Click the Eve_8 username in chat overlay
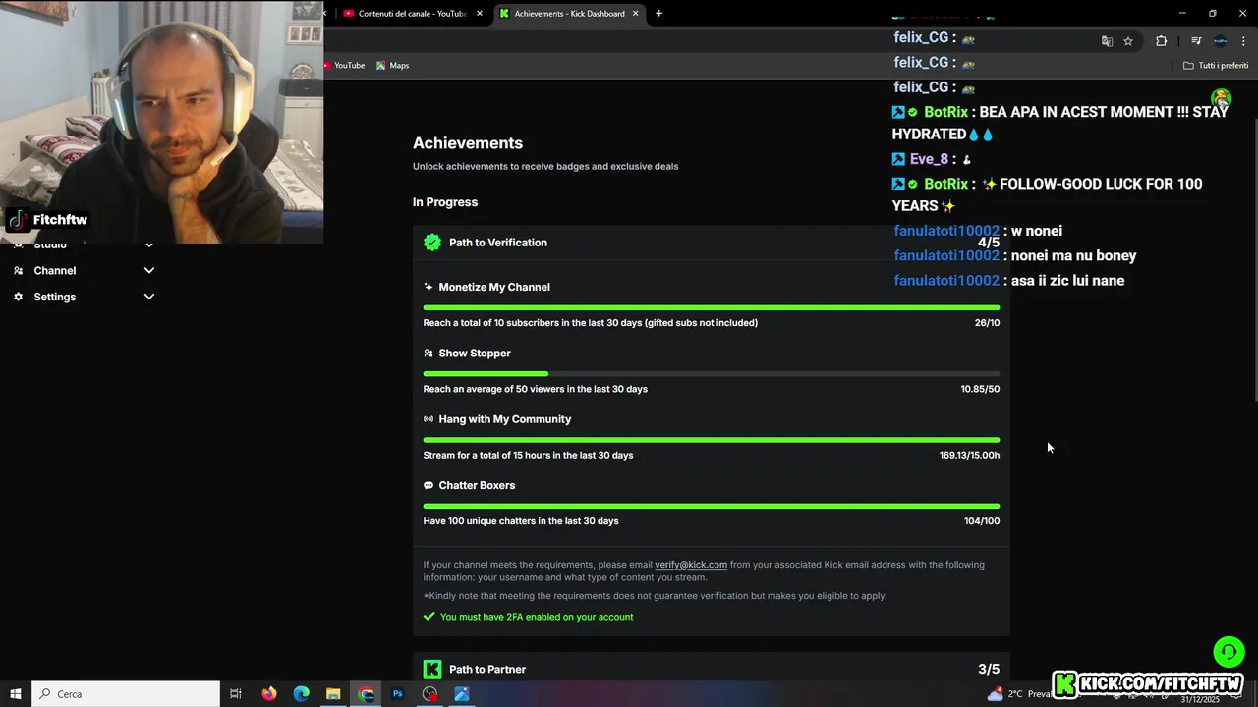 tap(929, 159)
